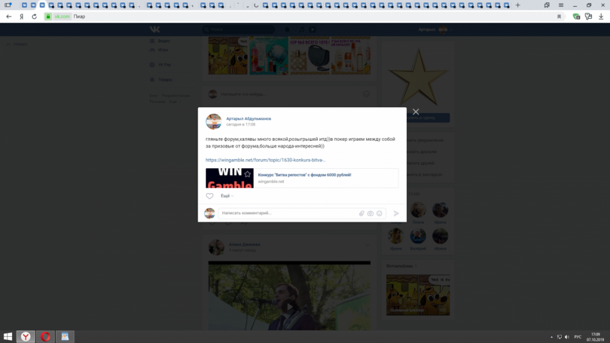Image resolution: width=610 pixels, height=343 pixels.
Task: Click the paperclip attachment icon in comment box
Action: coord(361,213)
